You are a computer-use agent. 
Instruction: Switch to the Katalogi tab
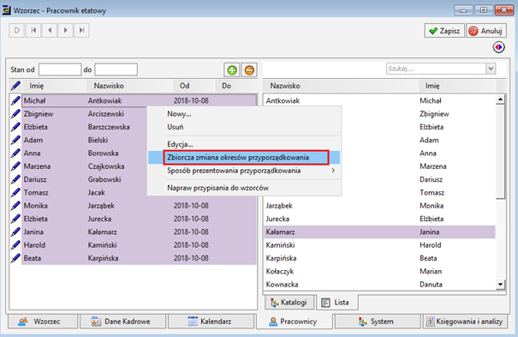point(289,303)
